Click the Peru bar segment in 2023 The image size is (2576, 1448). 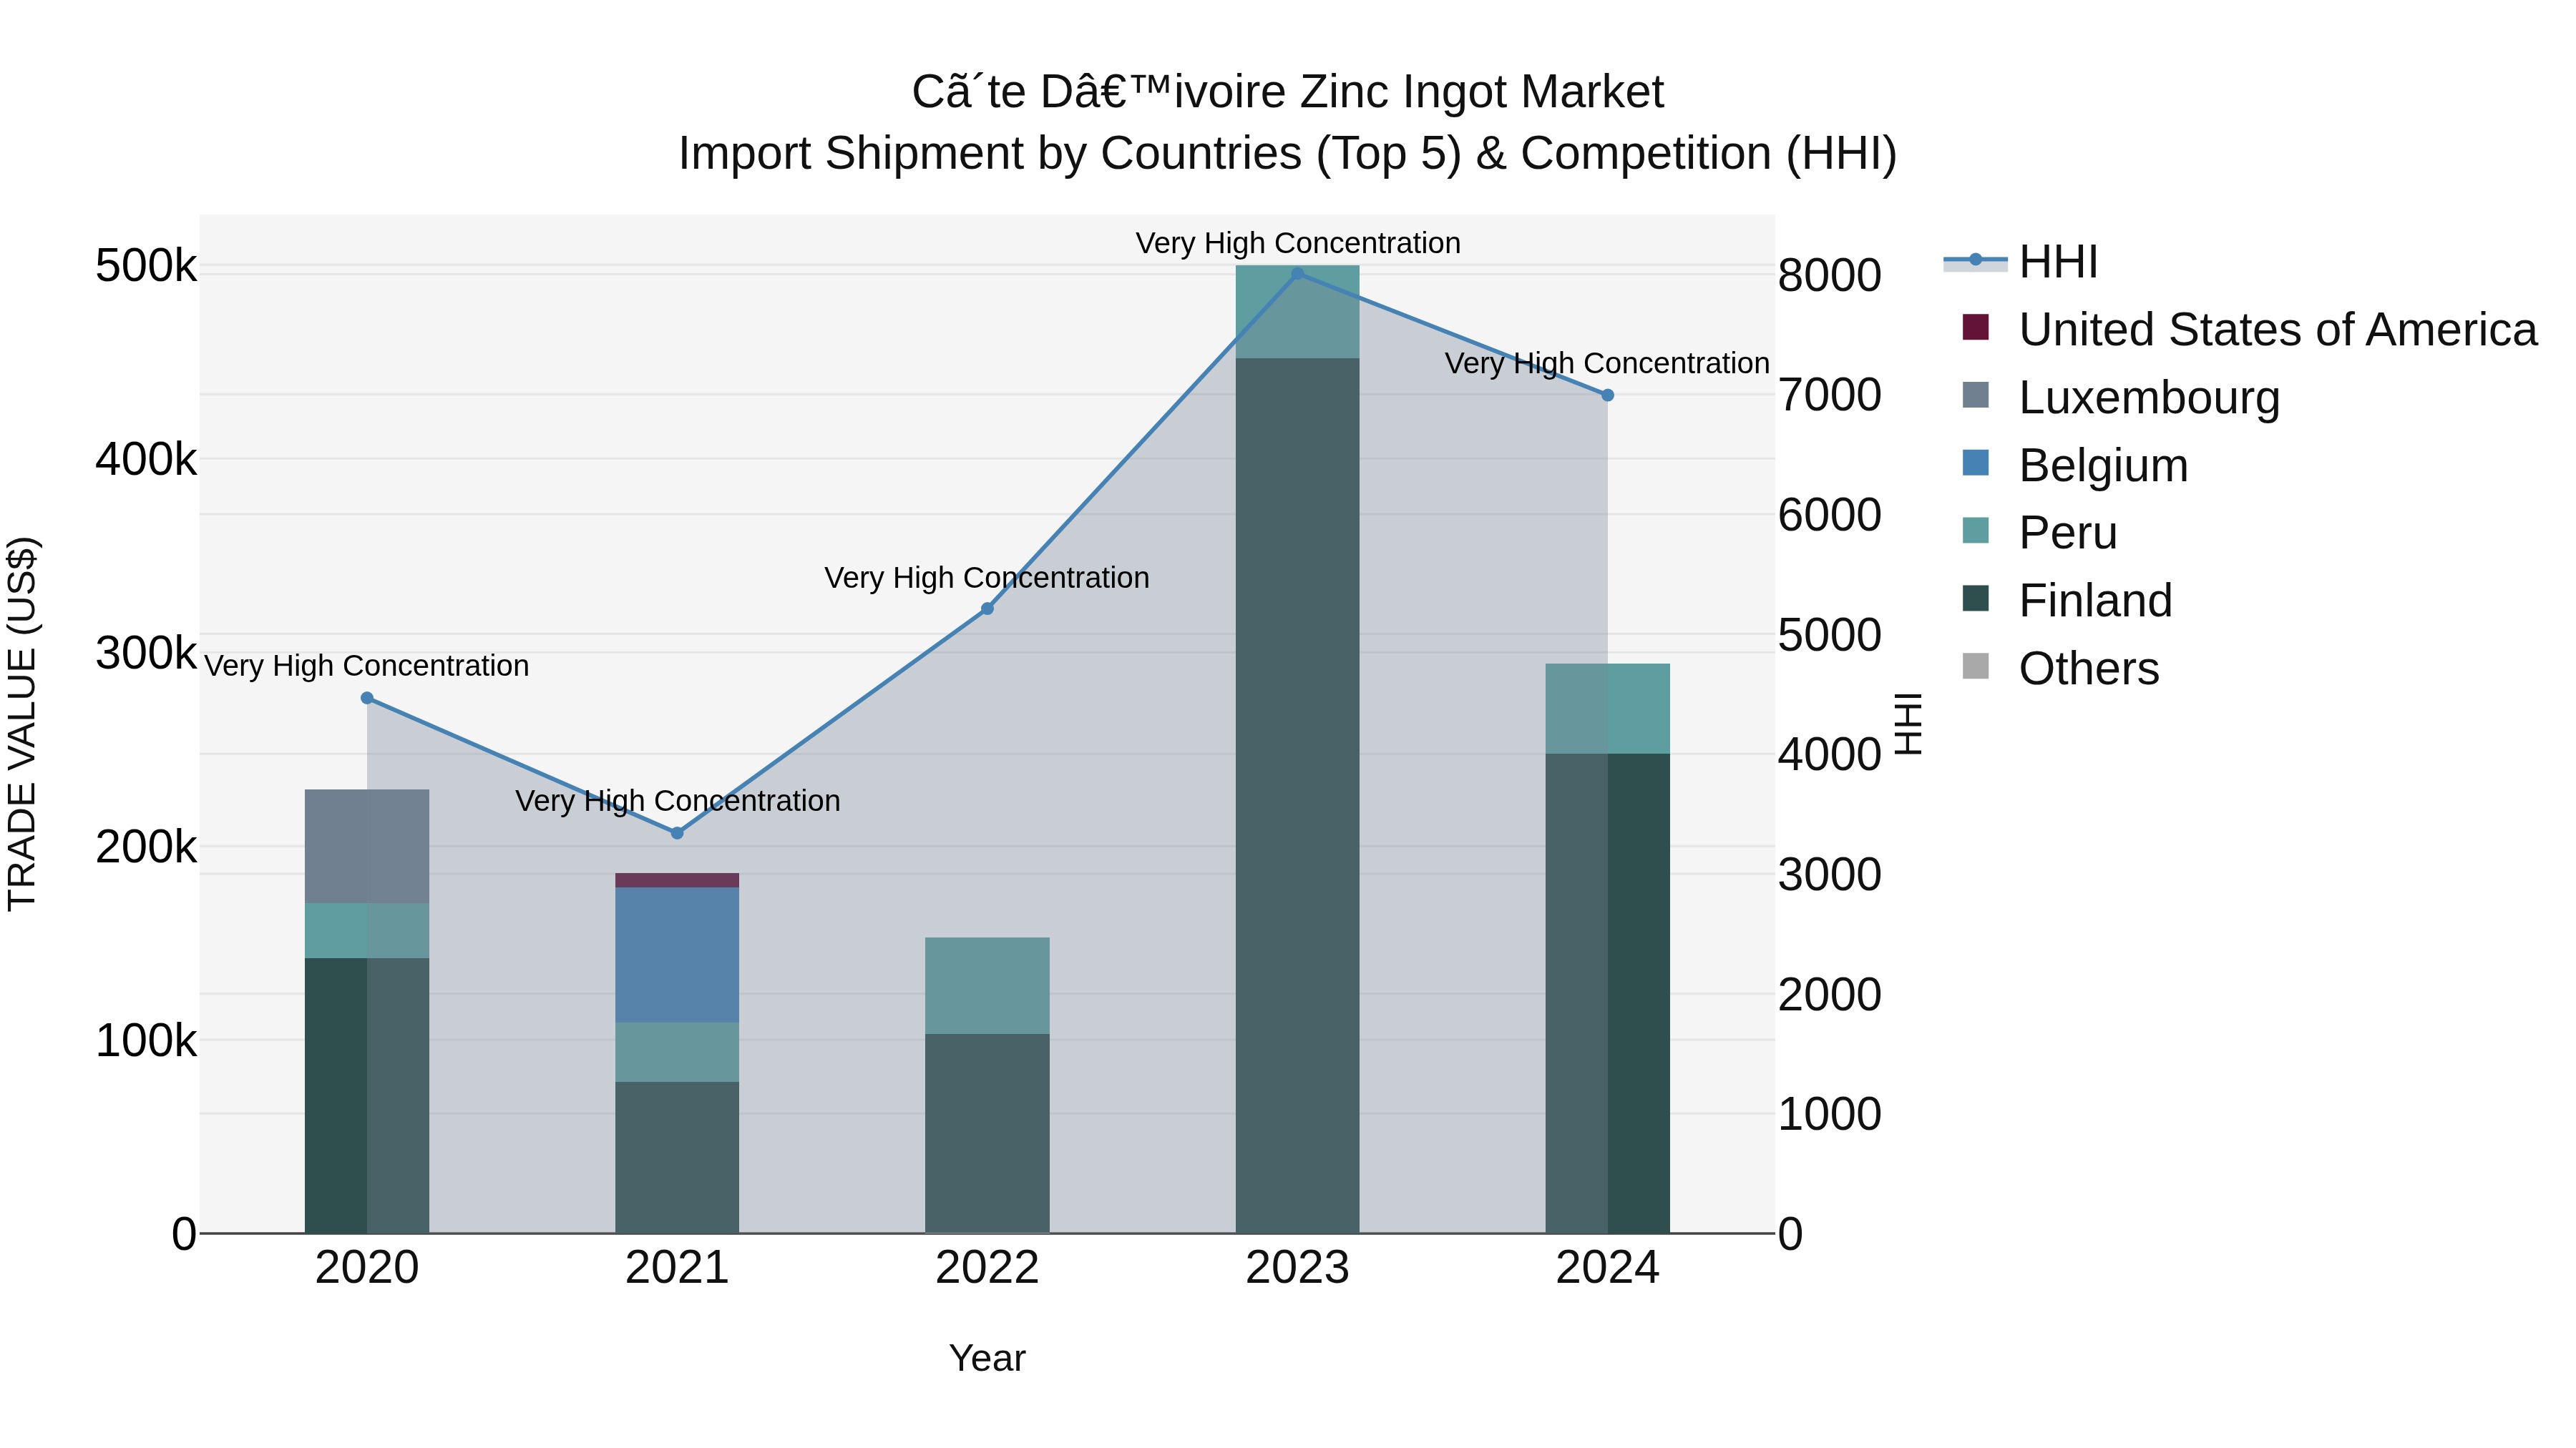1297,312
